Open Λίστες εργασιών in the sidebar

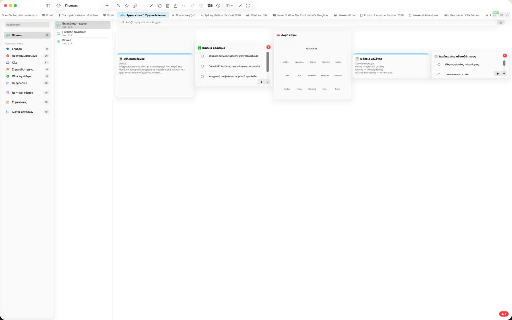(27, 112)
